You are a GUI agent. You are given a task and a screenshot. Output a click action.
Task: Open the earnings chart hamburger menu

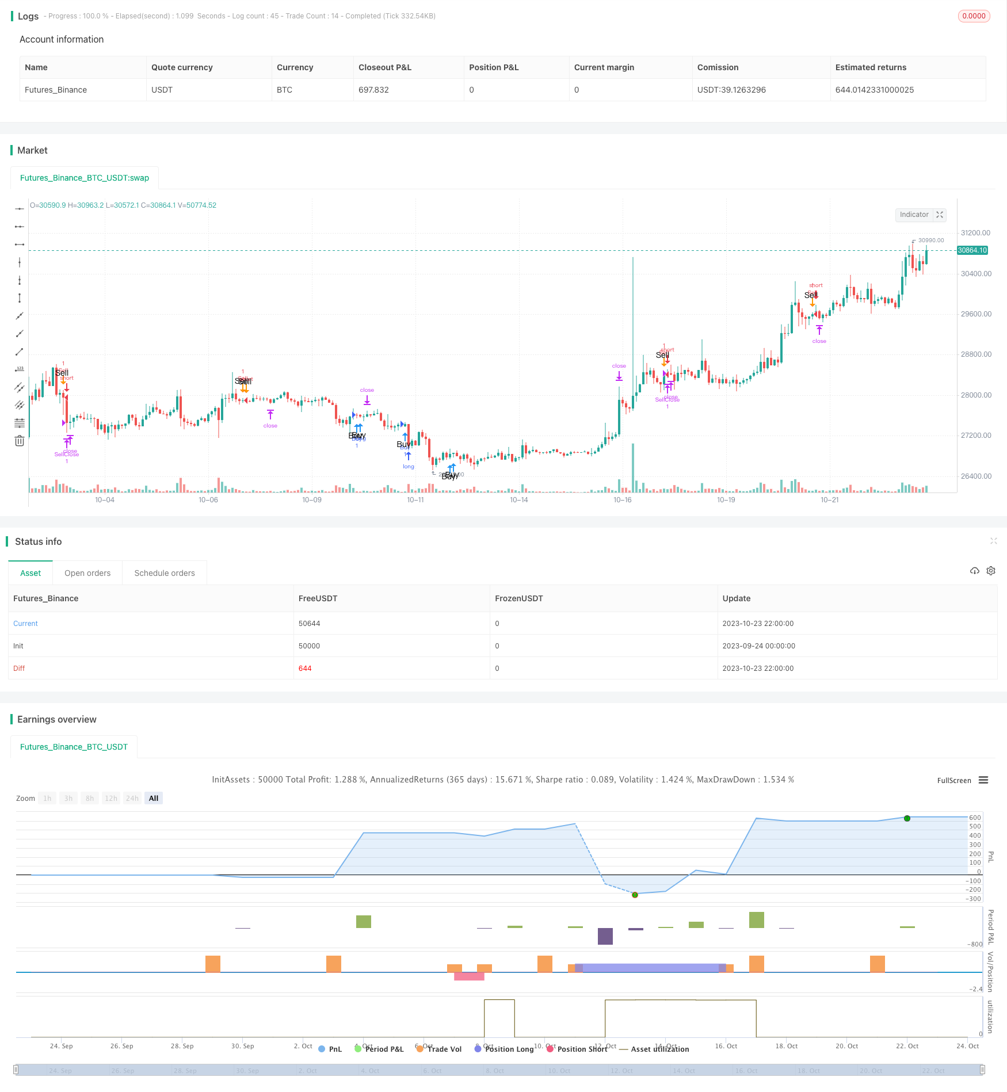pyautogui.click(x=983, y=780)
